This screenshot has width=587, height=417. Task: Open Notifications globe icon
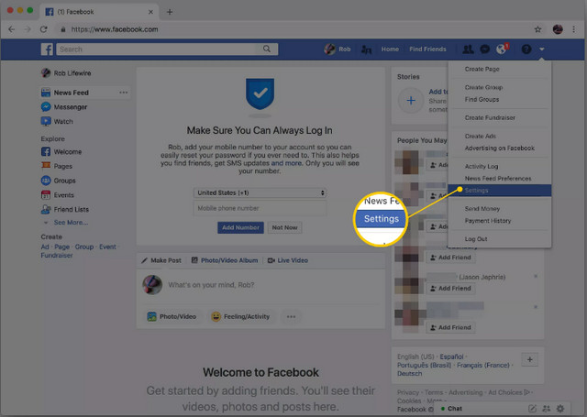coord(502,49)
